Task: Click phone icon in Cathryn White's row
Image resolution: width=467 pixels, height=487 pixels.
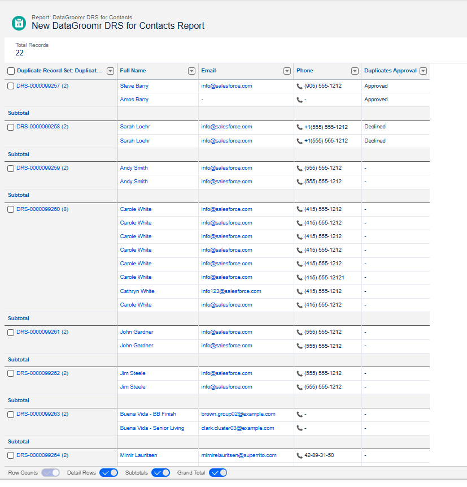Action: coord(299,292)
